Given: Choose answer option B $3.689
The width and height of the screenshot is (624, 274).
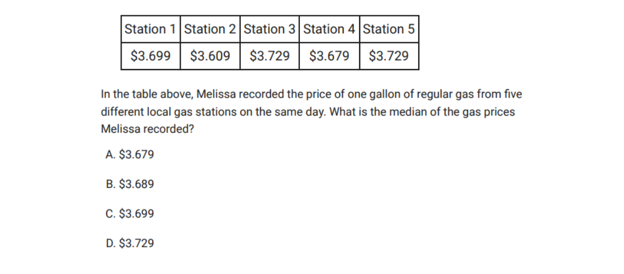Looking at the screenshot, I should [129, 185].
